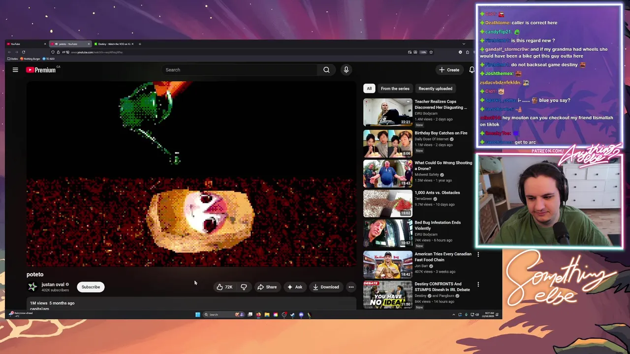Subscribe to justan oval
This screenshot has height=354, width=630.
(91, 287)
